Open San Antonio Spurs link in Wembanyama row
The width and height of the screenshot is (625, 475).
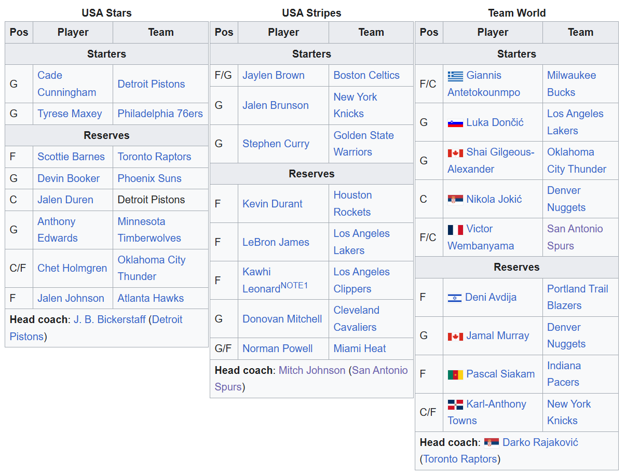click(575, 237)
